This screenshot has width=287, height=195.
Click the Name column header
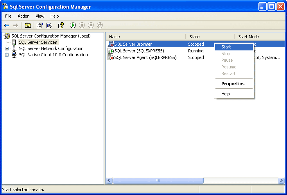[145, 37]
